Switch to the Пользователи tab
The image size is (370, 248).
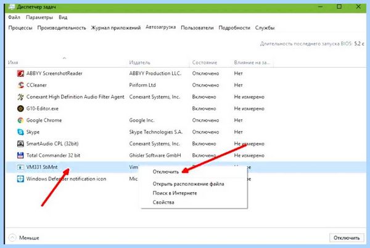click(197, 28)
